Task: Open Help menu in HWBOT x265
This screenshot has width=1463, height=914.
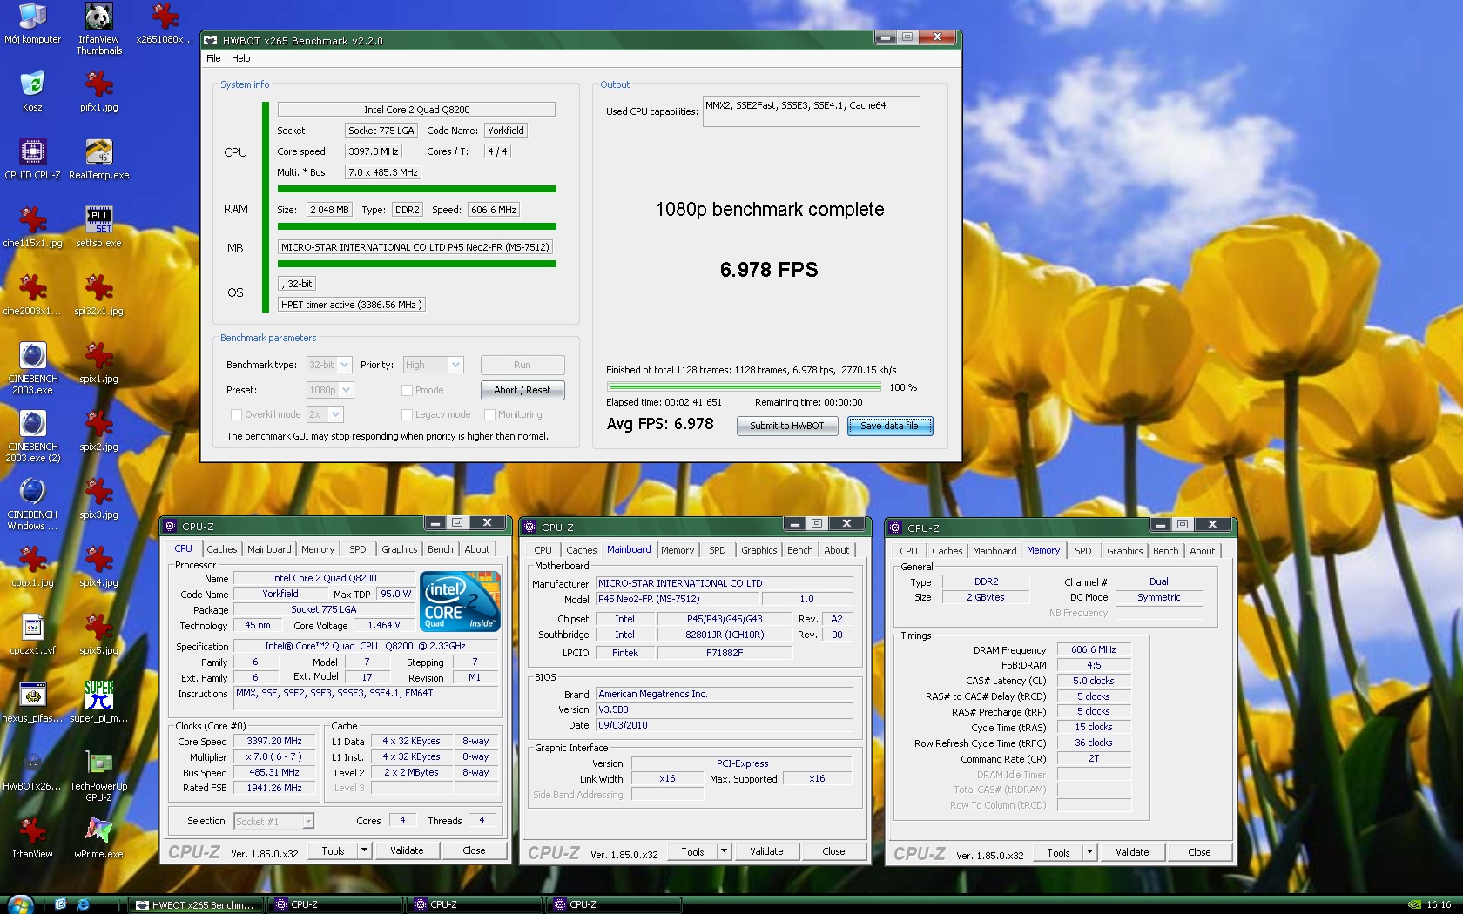Action: tap(240, 58)
